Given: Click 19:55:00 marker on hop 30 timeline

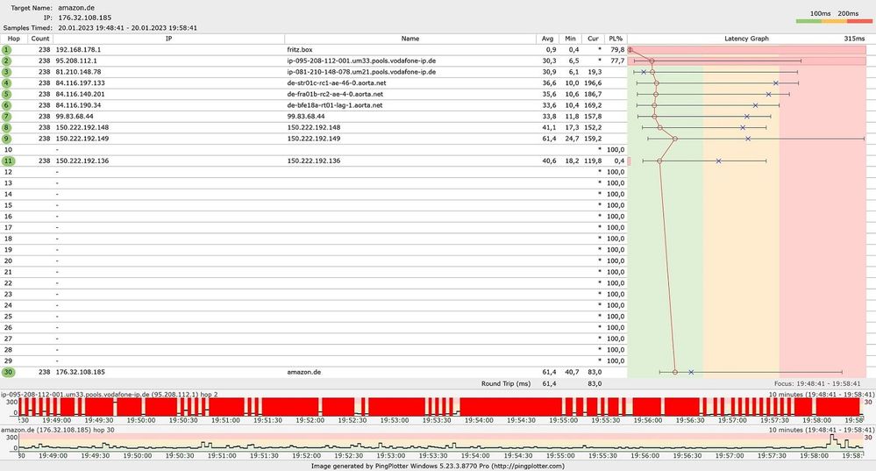Looking at the screenshot, I should tap(561, 456).
